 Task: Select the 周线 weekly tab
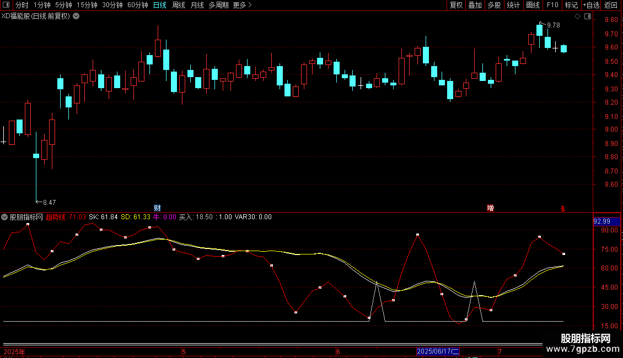click(x=179, y=5)
